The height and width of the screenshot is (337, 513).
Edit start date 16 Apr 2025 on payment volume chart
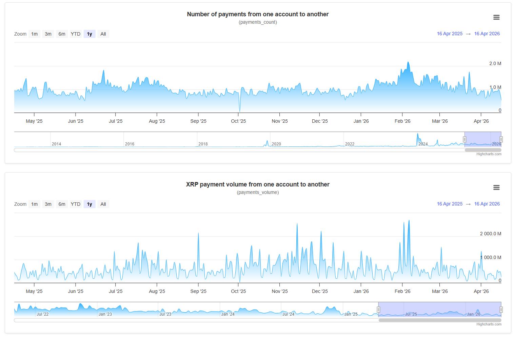point(449,204)
